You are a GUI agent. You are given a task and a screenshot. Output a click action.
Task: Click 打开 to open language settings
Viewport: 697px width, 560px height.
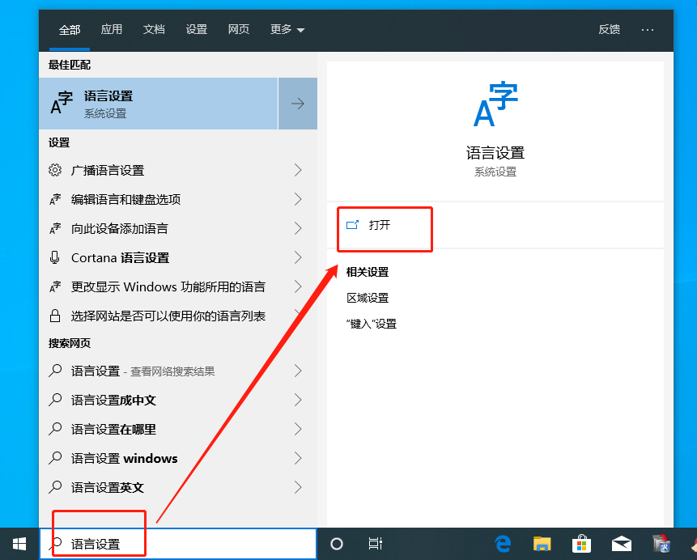[379, 225]
